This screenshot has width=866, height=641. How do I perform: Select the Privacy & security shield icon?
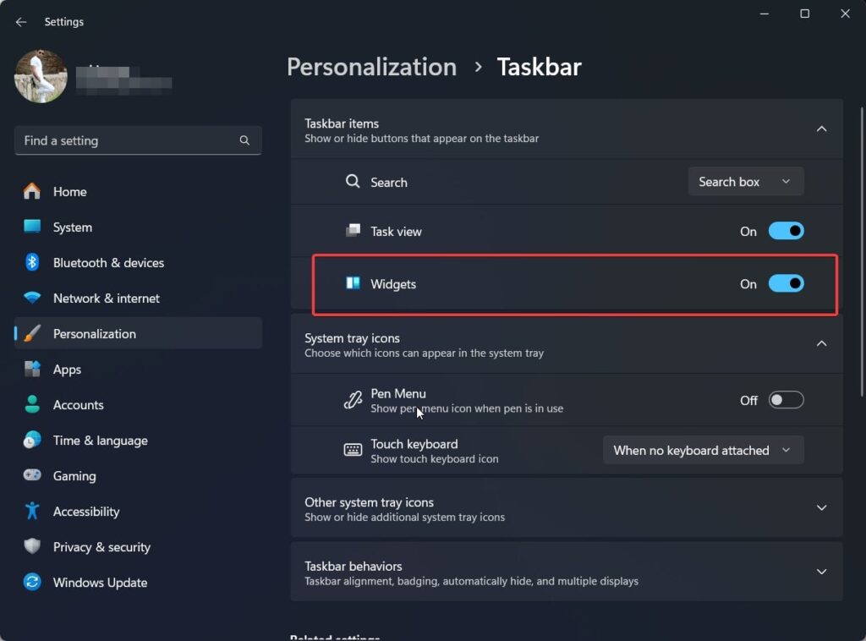[x=32, y=546]
